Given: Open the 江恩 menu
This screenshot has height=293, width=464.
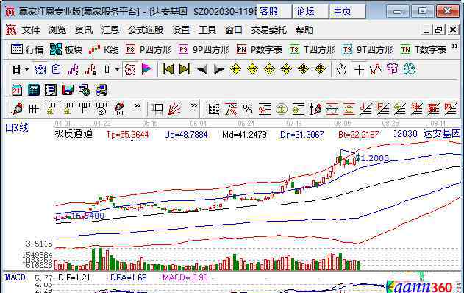Looking at the screenshot, I should click(x=110, y=30).
